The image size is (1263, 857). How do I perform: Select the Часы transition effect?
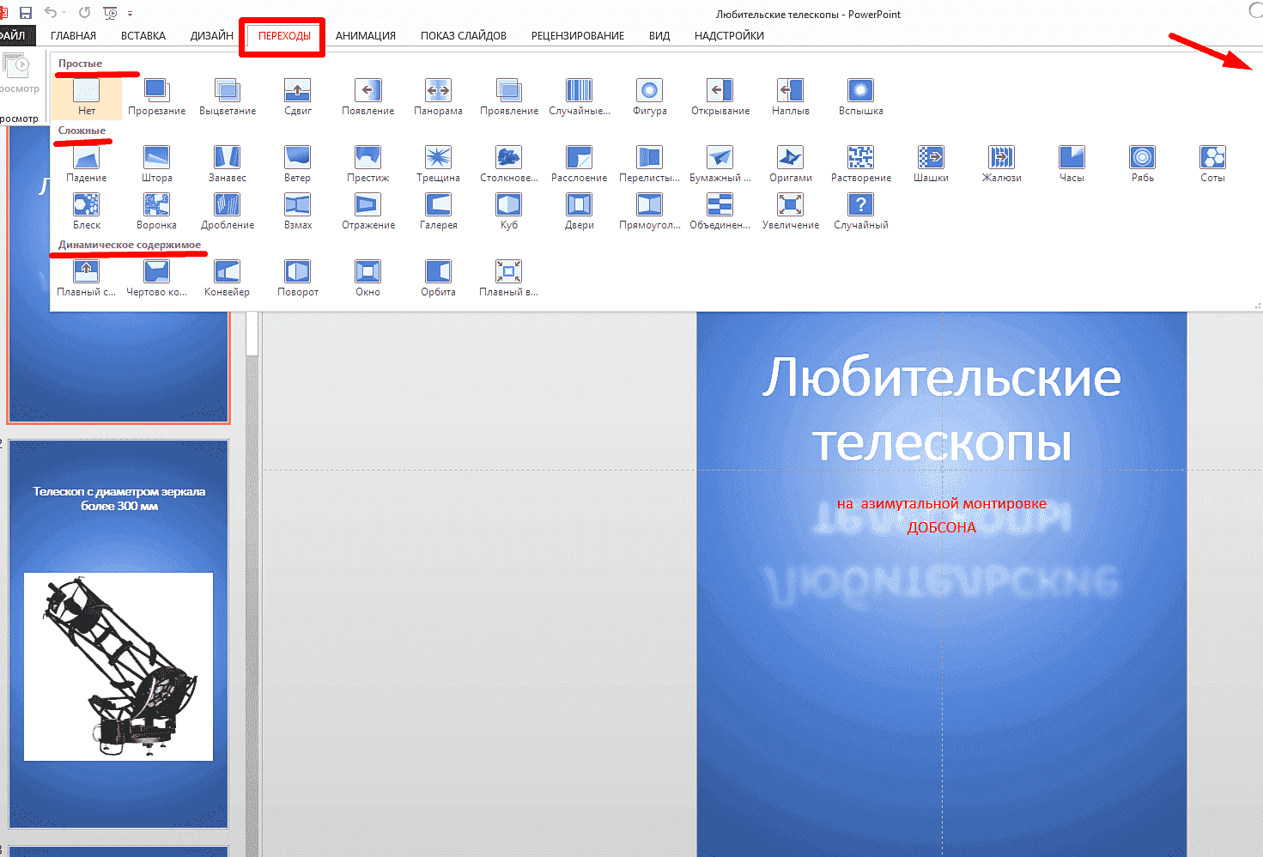1072,163
